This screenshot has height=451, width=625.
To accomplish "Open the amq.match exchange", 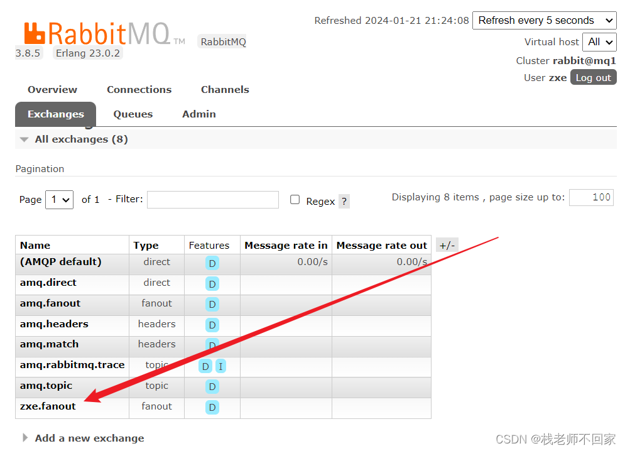I will pos(50,344).
